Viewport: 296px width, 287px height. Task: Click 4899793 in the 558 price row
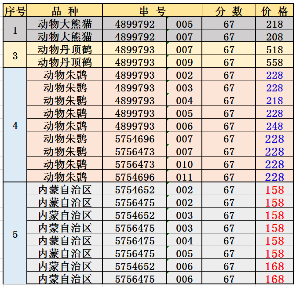tap(135, 62)
